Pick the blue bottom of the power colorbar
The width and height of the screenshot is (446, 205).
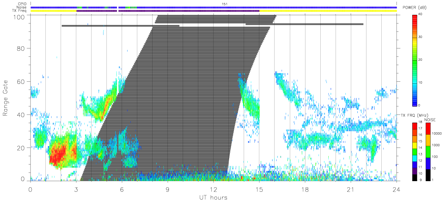(x=415, y=101)
